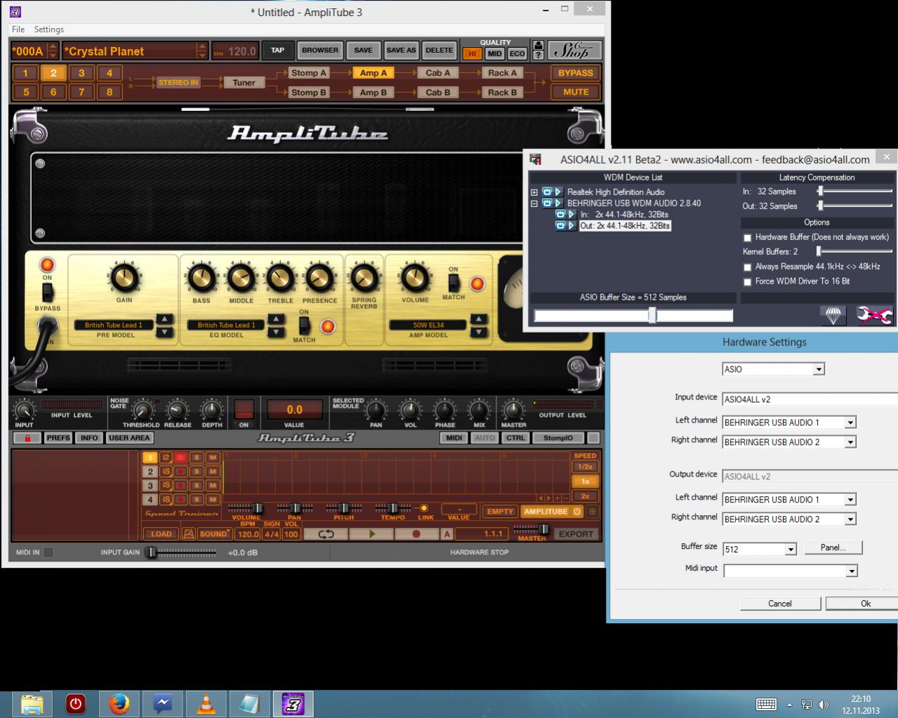Check Force WDM Driver To 16 Bit
The image size is (898, 718).
(x=747, y=282)
